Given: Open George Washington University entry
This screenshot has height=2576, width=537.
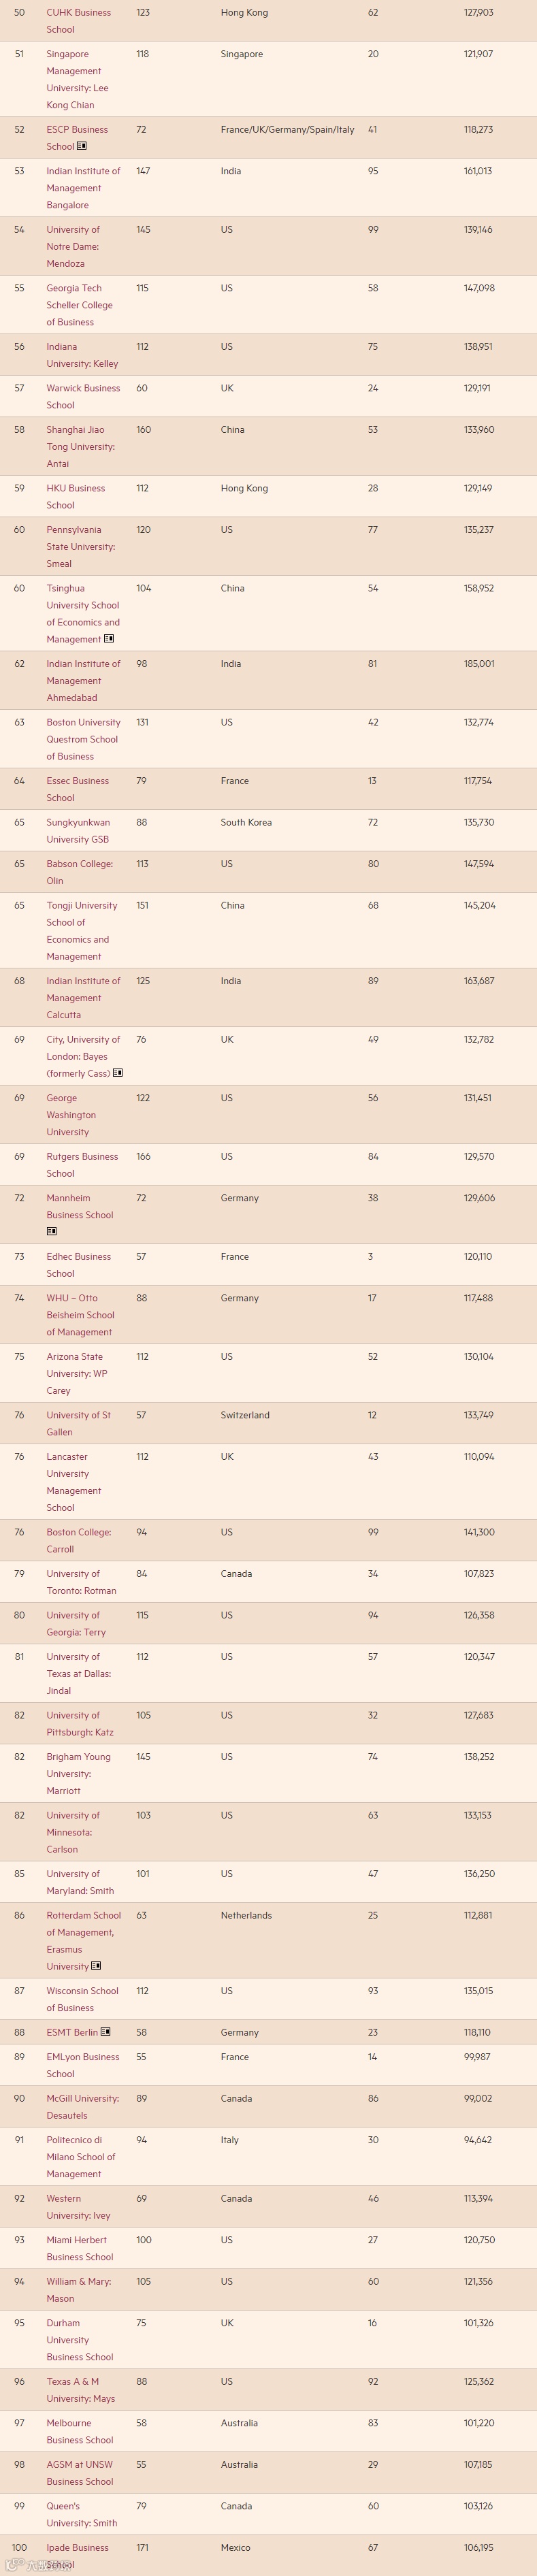Looking at the screenshot, I should (71, 1115).
